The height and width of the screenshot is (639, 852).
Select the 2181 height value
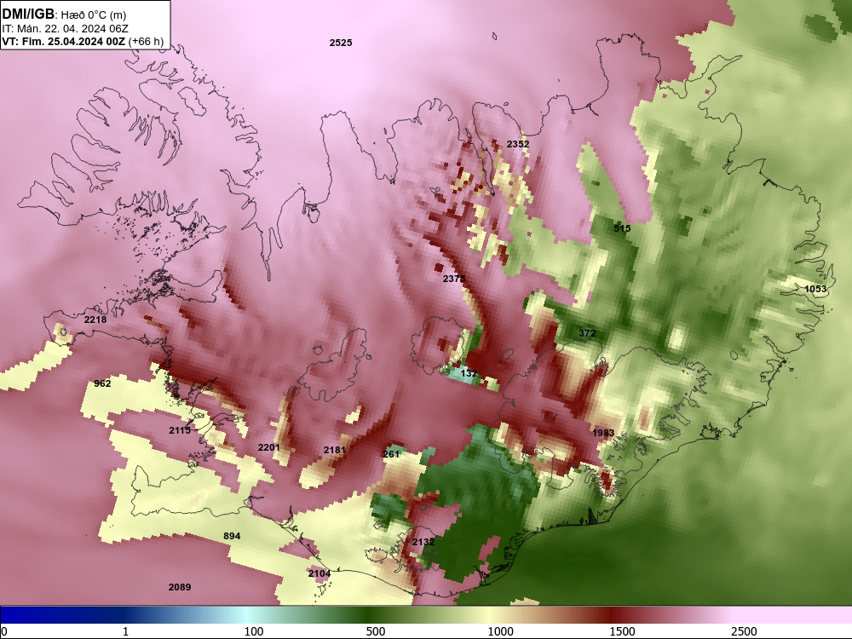point(334,450)
